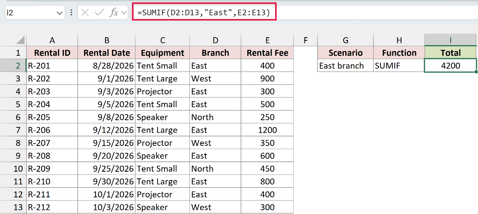Select column H header
478x214 pixels.
(399, 40)
